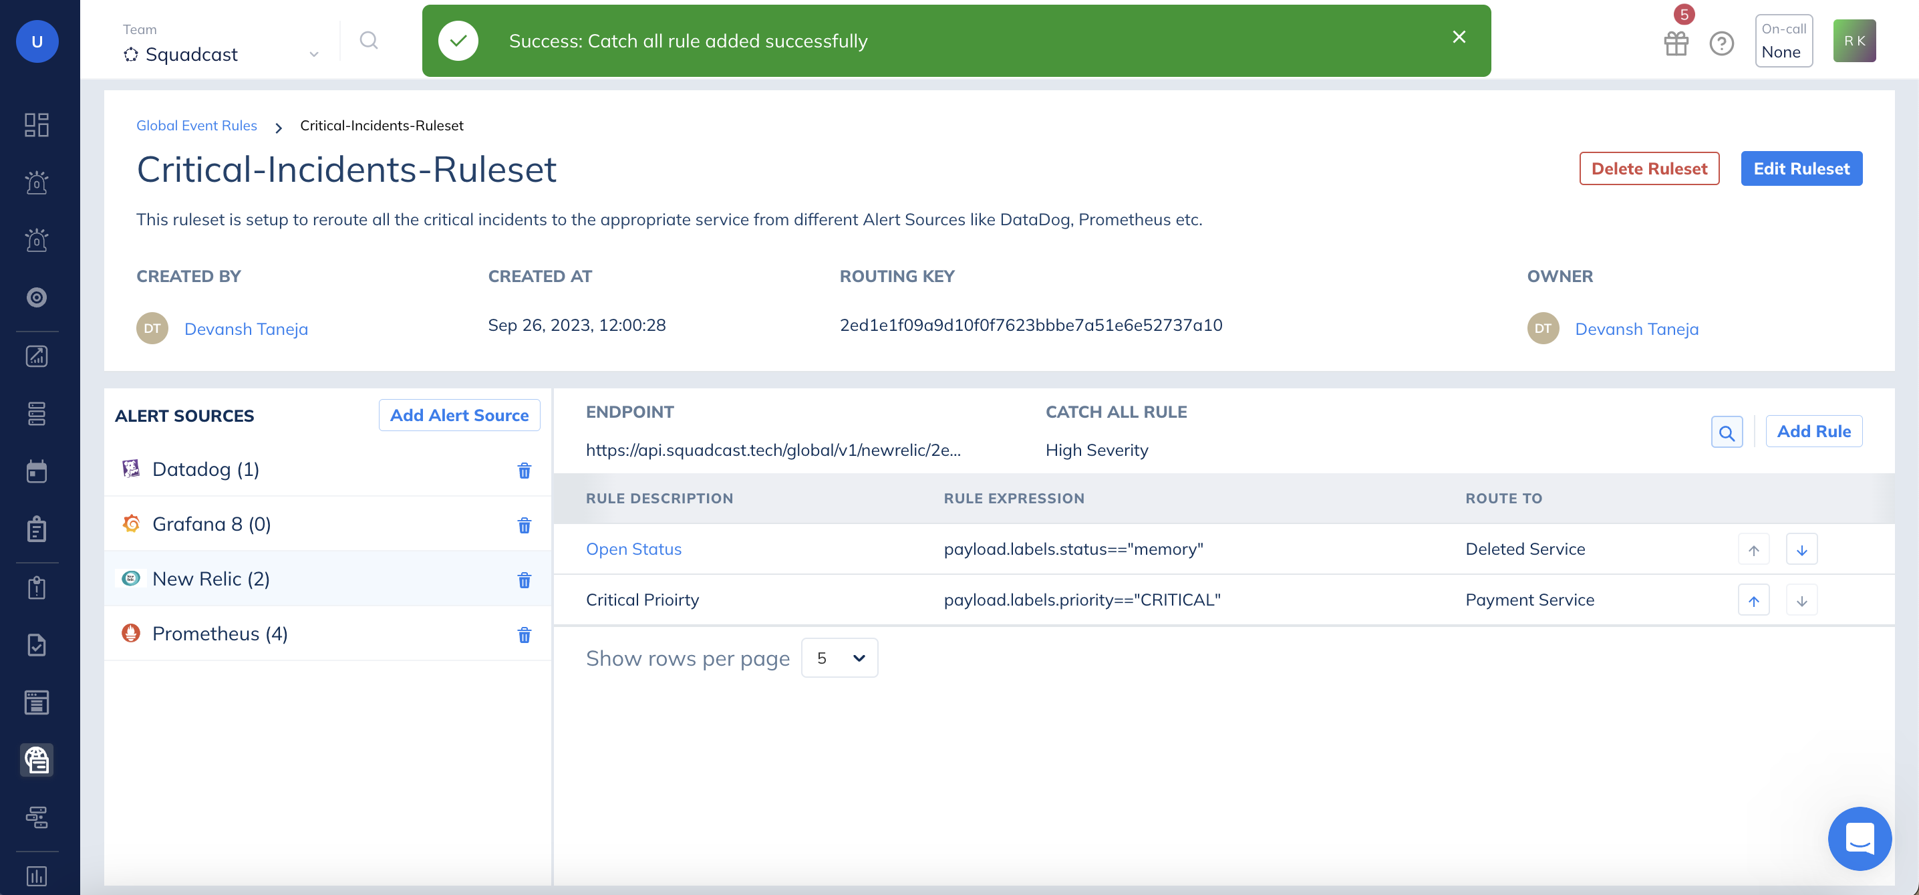Open the analytics chart sidebar icon
The height and width of the screenshot is (895, 1919).
point(37,356)
